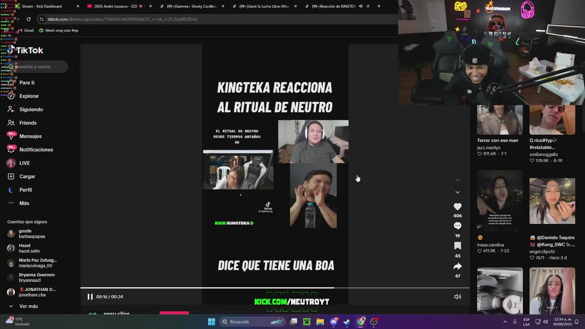Open clock and calendar 12:34 a. m.

pyautogui.click(x=563, y=322)
